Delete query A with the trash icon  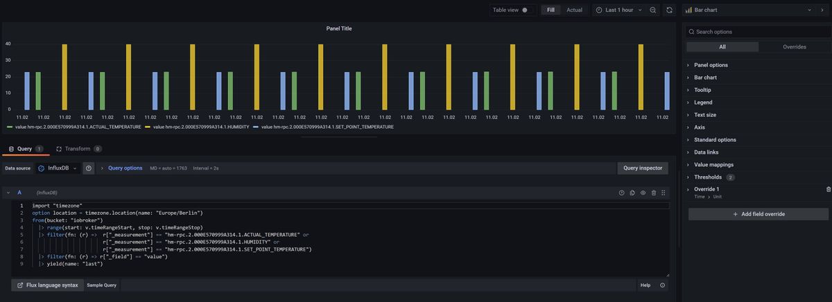pyautogui.click(x=654, y=193)
